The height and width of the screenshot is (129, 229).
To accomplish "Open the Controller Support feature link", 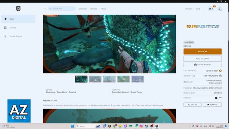I will click(121, 92).
